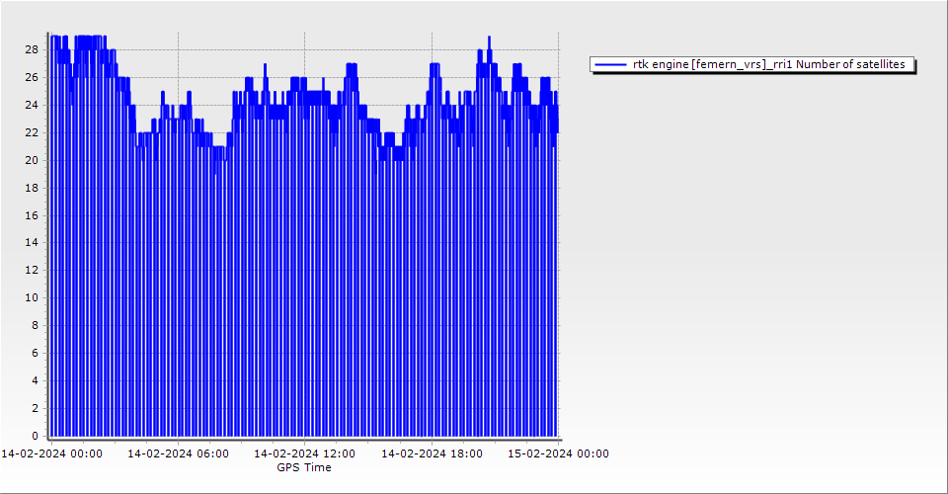Screen dimensions: 948x494
Task: Click the y-axis value 0
Action: (x=35, y=436)
